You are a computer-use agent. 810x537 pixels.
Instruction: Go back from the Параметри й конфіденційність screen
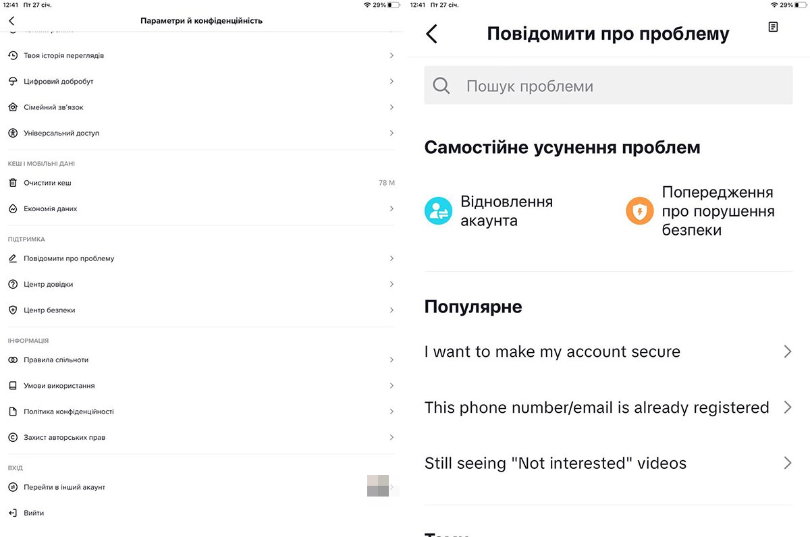11,21
